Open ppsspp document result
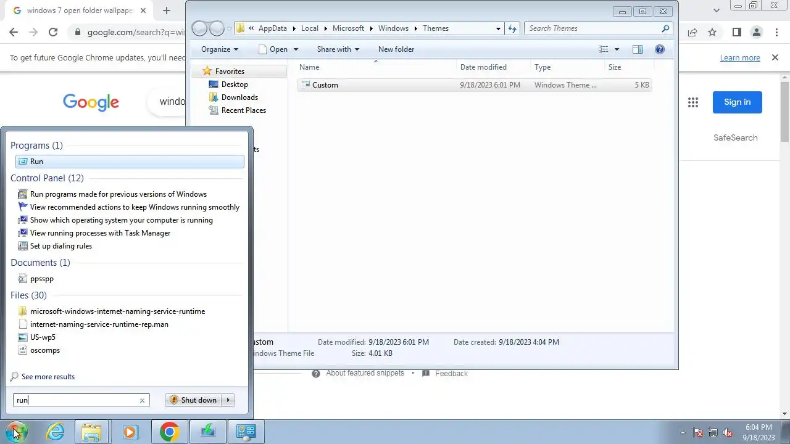This screenshot has width=790, height=444. [x=42, y=279]
